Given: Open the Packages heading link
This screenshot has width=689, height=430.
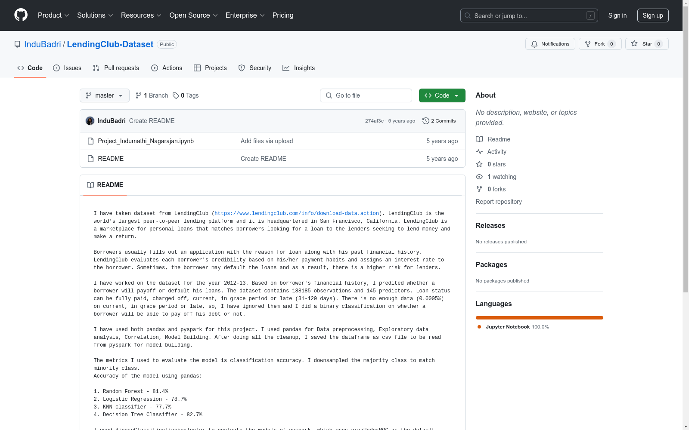Looking at the screenshot, I should [491, 264].
